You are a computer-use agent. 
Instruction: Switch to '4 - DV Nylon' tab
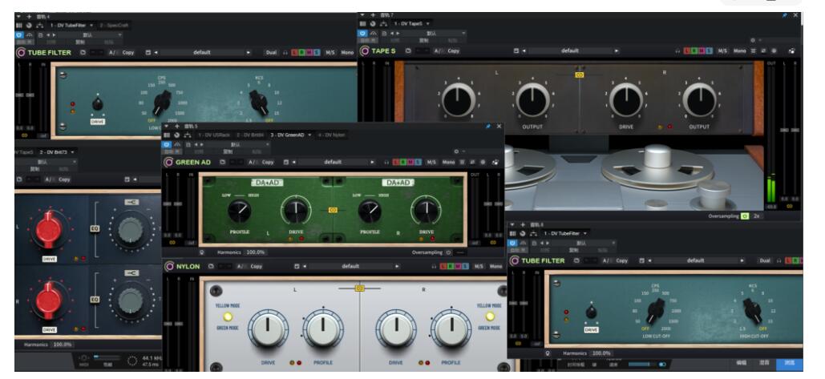[x=331, y=135]
